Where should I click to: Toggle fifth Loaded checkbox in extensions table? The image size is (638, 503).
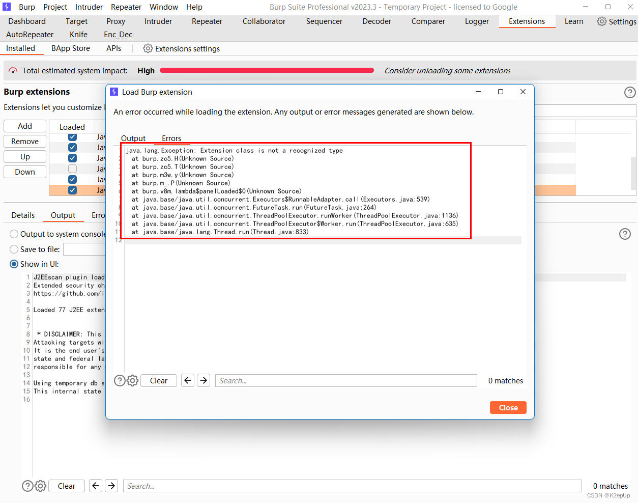(72, 179)
